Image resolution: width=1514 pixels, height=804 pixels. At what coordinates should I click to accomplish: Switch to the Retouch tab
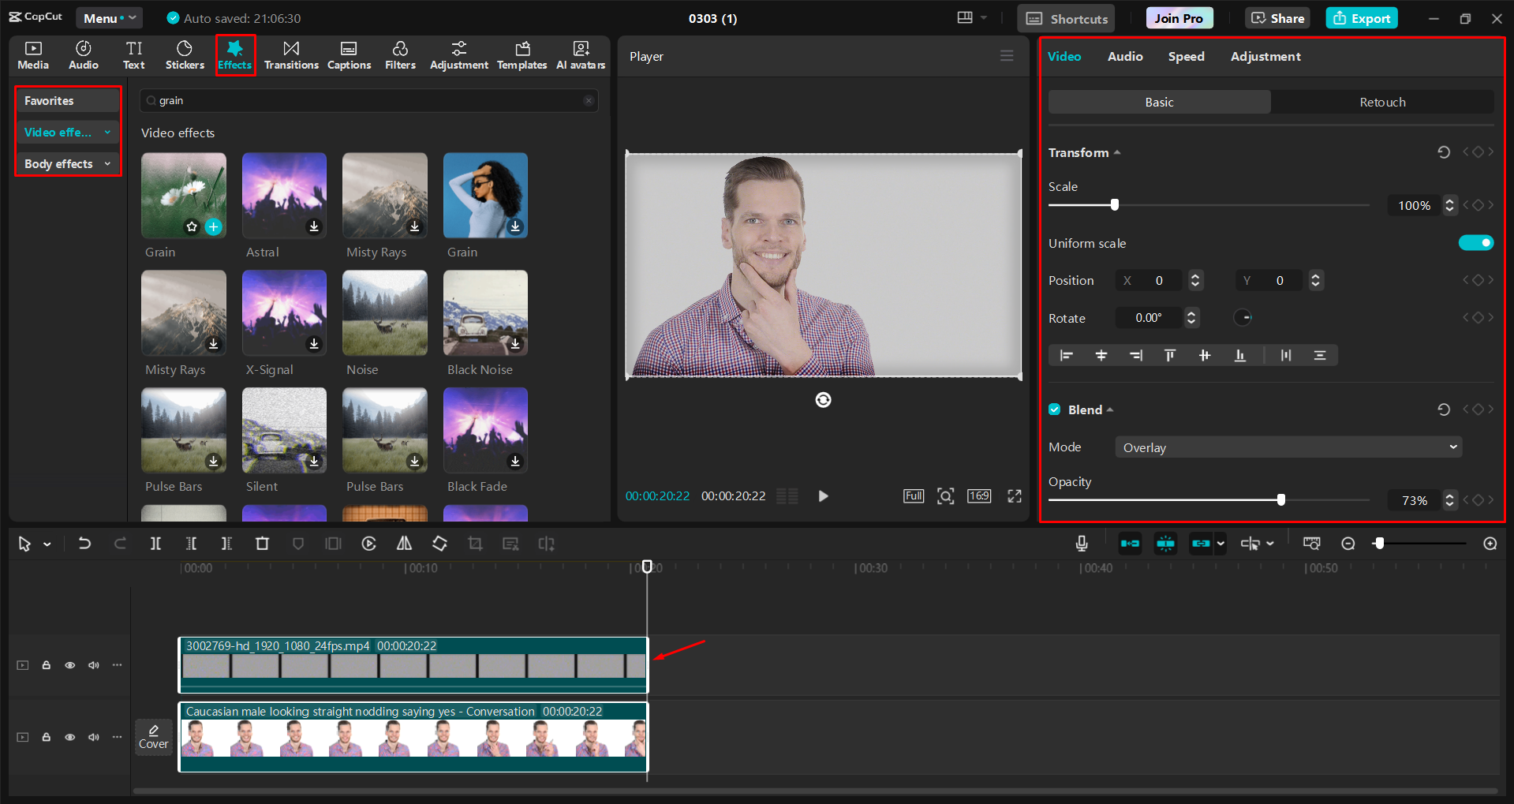[1382, 102]
